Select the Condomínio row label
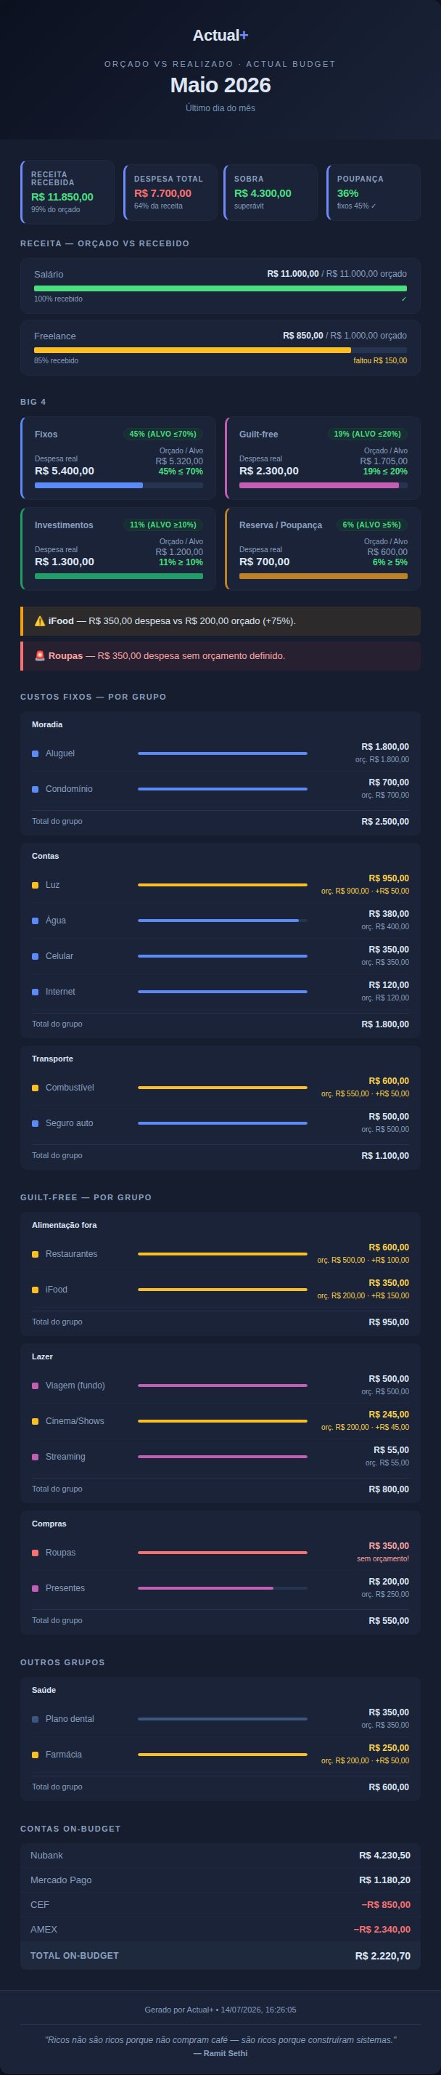 click(68, 788)
